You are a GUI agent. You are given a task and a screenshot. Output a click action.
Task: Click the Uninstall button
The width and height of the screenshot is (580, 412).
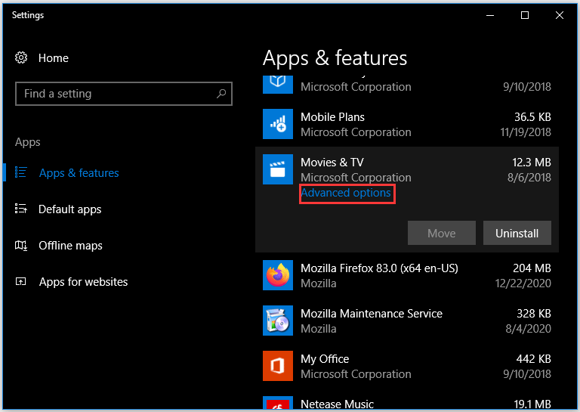pyautogui.click(x=517, y=233)
